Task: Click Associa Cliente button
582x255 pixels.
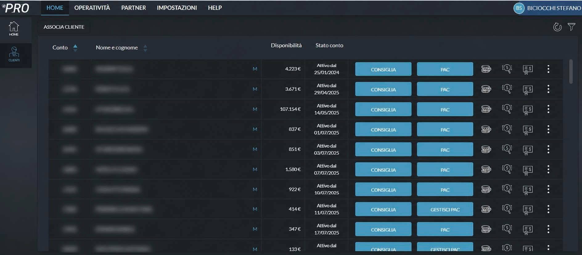Action: pyautogui.click(x=64, y=27)
